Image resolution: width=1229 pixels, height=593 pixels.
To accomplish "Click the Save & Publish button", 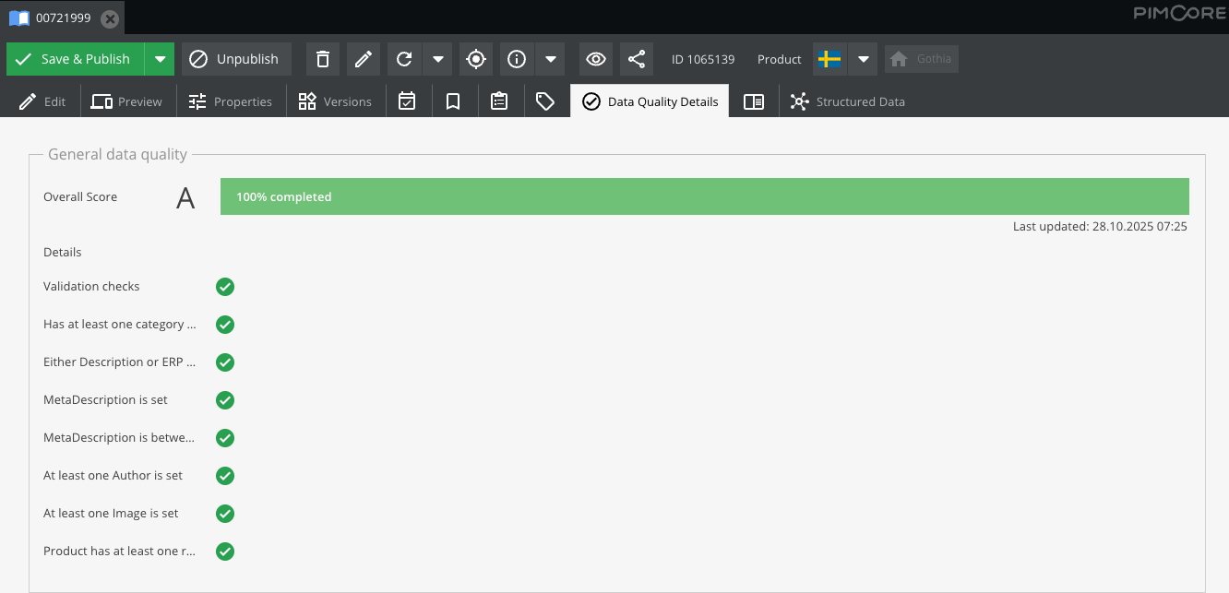I will (x=75, y=59).
